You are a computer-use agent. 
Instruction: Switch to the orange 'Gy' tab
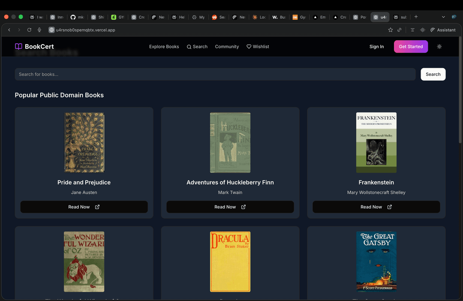[299, 17]
